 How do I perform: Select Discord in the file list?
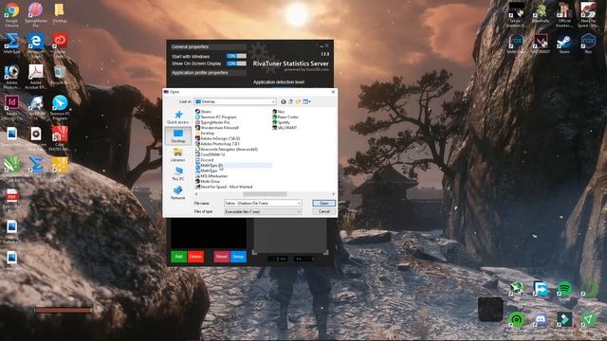click(x=205, y=160)
